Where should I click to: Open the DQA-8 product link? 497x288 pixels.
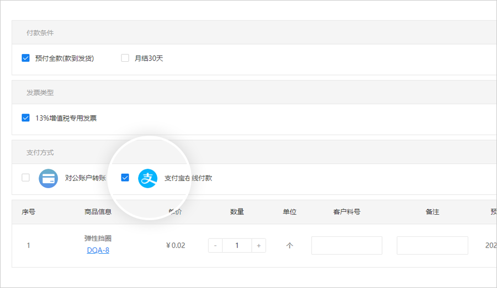pos(98,250)
